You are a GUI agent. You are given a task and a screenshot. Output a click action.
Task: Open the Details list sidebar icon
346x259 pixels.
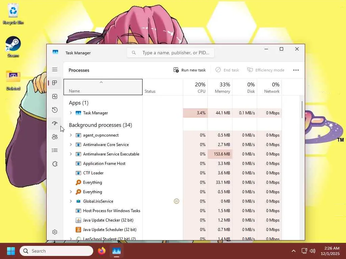[55, 150]
